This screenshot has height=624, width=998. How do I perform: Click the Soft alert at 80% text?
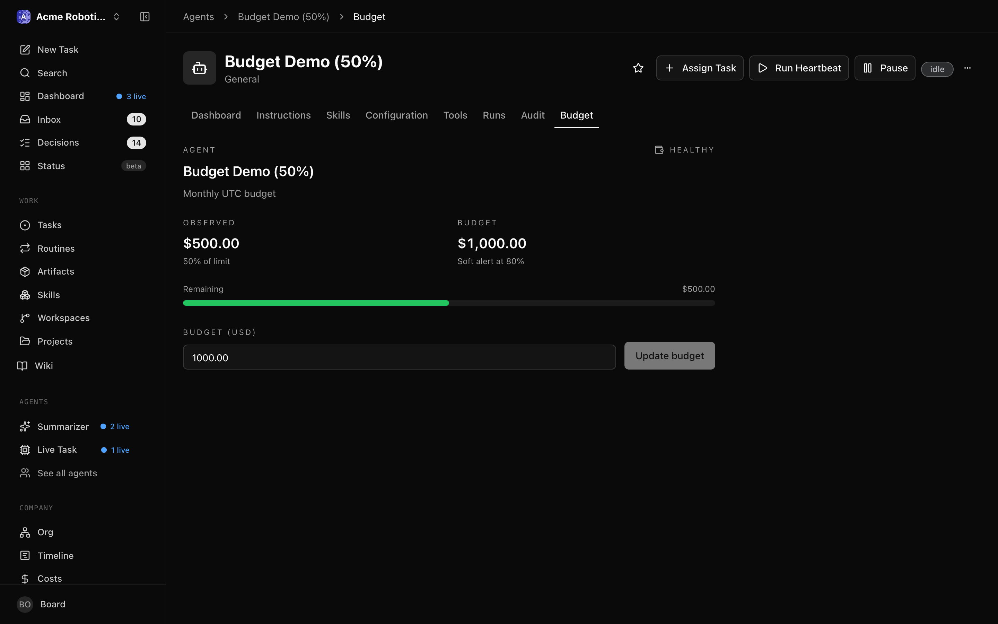[x=491, y=262]
